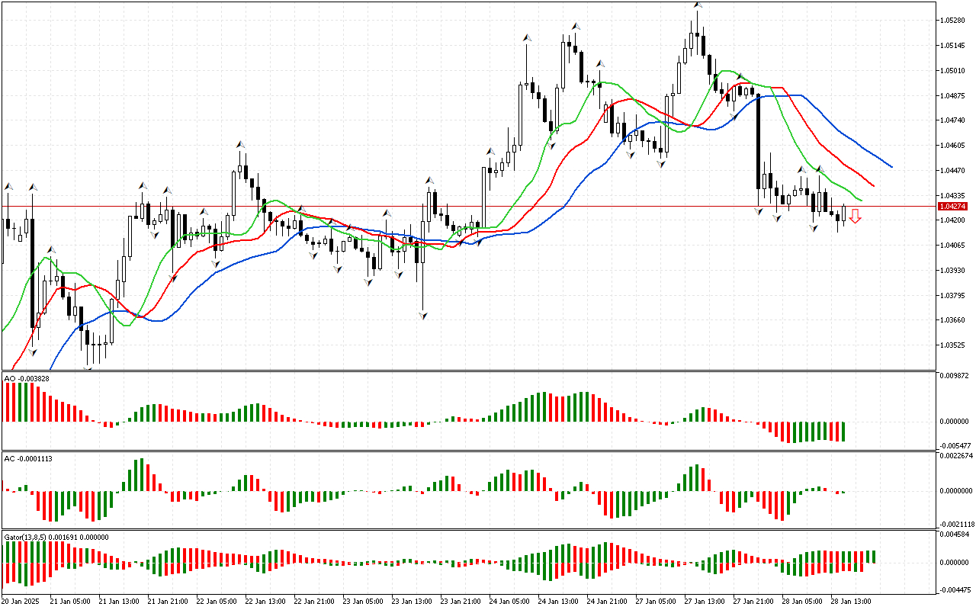Click the 23 Jan 05:00 time label
976x610 pixels.
click(x=363, y=601)
